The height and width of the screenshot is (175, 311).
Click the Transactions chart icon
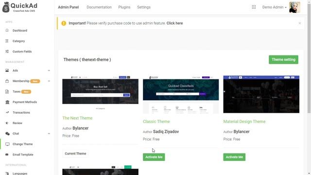pyautogui.click(x=7, y=112)
